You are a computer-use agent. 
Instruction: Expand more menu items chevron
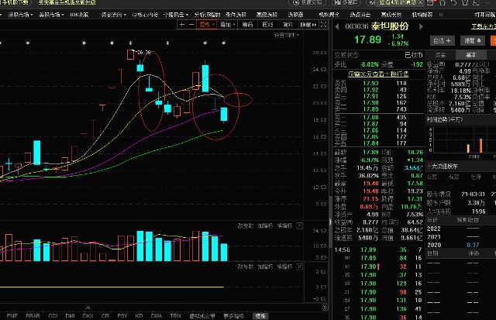point(441,15)
